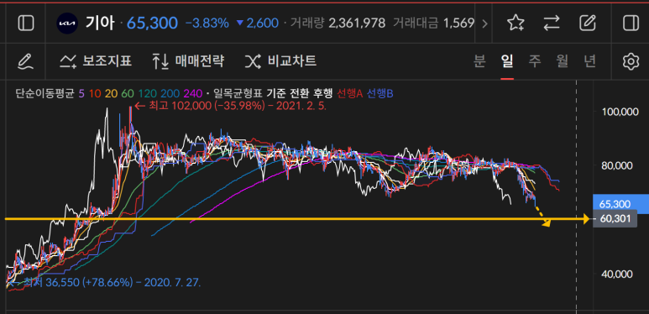Switch to 월 monthly chart tab
The height and width of the screenshot is (314, 649).
pyautogui.click(x=562, y=61)
